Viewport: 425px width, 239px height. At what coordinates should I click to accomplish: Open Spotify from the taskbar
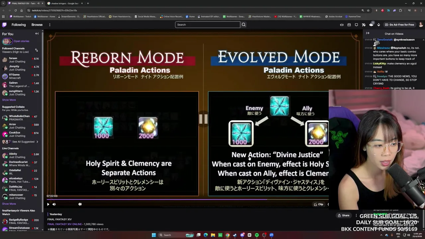[257, 235]
